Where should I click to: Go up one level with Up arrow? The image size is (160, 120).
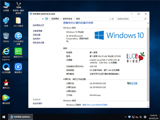tap(43, 19)
